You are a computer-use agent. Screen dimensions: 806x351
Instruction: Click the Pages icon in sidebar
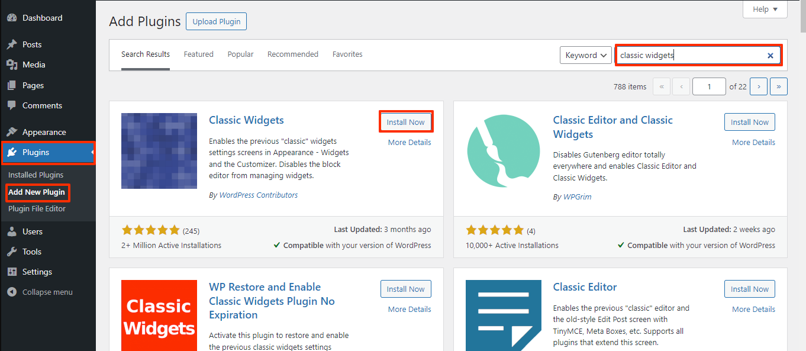coord(12,85)
